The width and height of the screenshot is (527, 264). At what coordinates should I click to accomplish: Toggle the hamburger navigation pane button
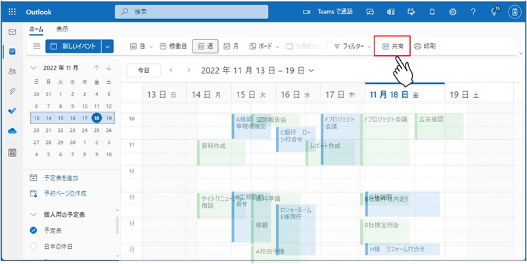[x=37, y=47]
